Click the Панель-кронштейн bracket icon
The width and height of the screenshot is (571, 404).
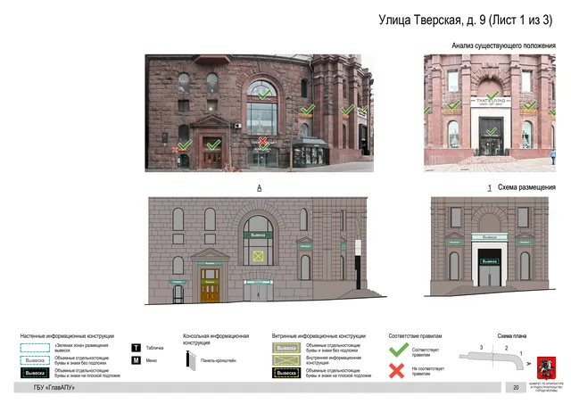(191, 360)
